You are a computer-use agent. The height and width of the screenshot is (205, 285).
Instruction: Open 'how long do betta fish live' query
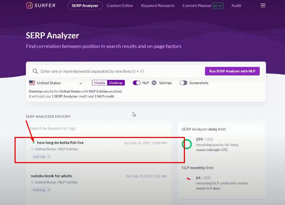(60, 143)
